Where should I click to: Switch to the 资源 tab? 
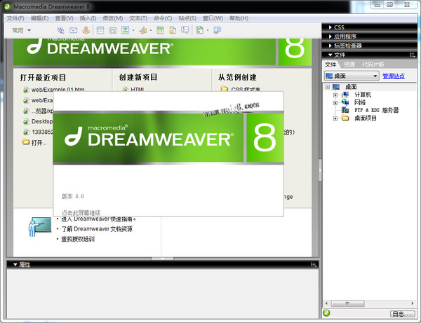pos(349,64)
